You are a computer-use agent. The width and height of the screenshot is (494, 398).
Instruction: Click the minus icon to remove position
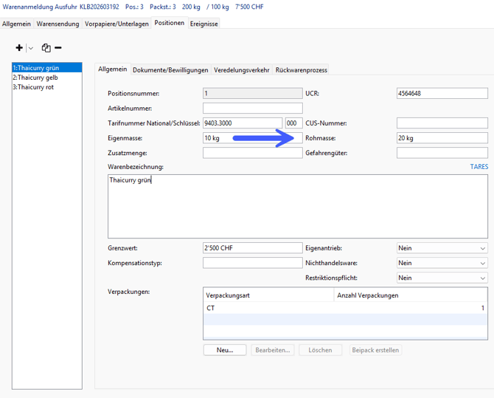click(58, 48)
